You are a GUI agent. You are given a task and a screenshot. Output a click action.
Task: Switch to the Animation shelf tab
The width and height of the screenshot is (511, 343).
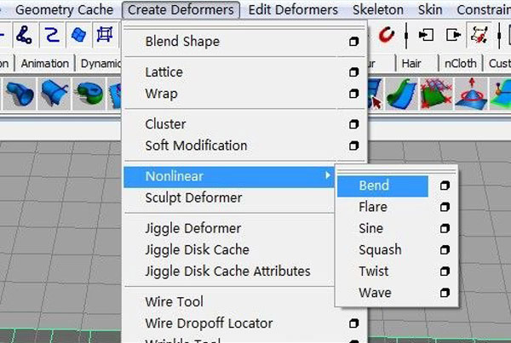45,64
